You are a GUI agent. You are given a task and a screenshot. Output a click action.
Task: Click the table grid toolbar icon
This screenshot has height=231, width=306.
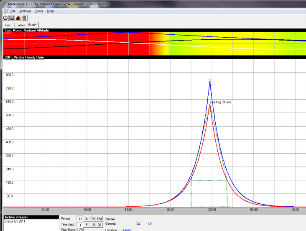[x=12, y=18]
